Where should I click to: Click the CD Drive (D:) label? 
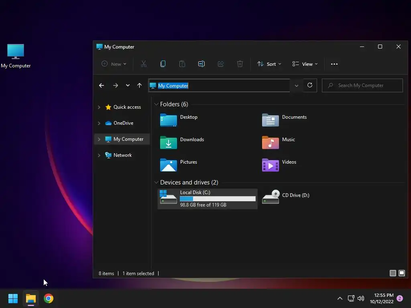point(296,195)
